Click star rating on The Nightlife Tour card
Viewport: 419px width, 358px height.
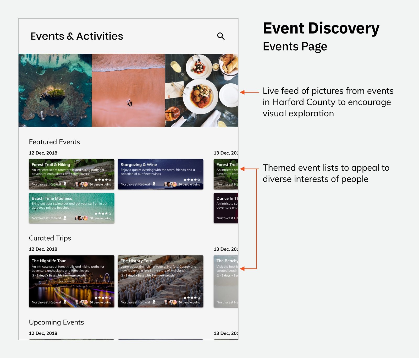tap(103, 298)
